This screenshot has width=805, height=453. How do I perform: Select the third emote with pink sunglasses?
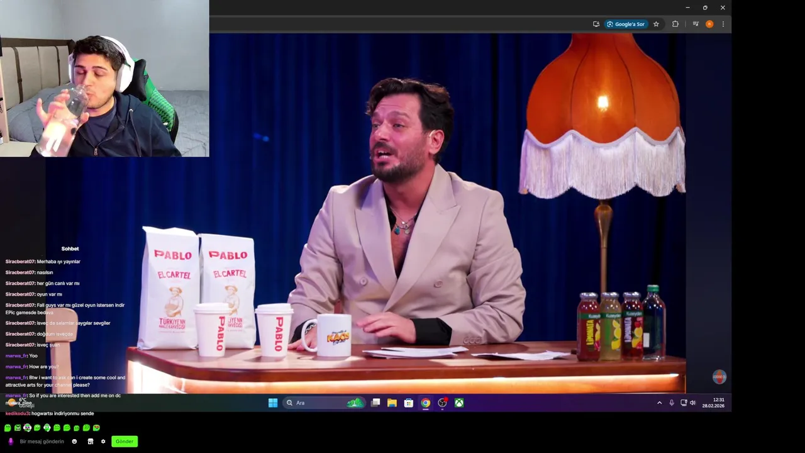pos(27,428)
